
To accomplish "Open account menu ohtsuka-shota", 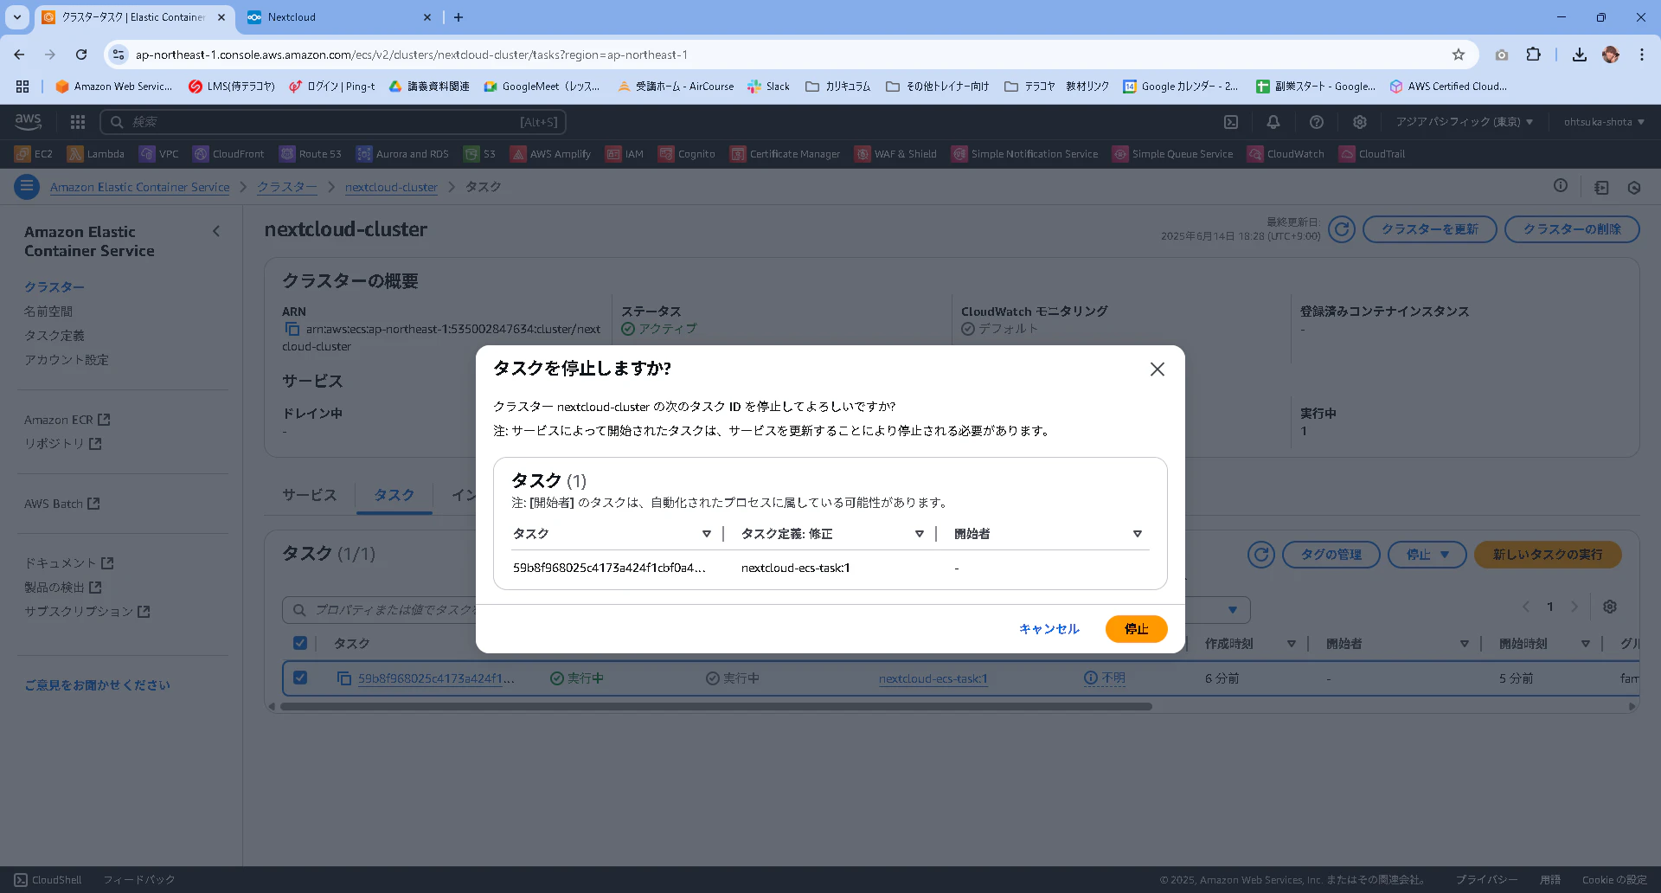I will tap(1604, 122).
